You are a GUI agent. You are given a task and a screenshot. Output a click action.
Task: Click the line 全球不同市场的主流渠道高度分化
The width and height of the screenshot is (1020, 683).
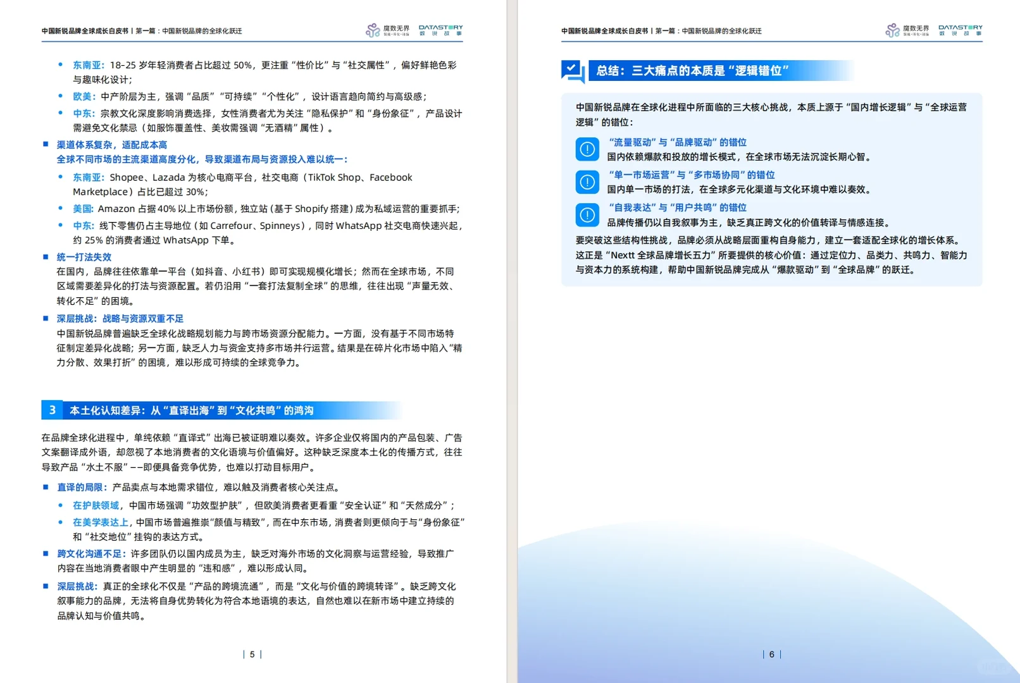click(202, 159)
